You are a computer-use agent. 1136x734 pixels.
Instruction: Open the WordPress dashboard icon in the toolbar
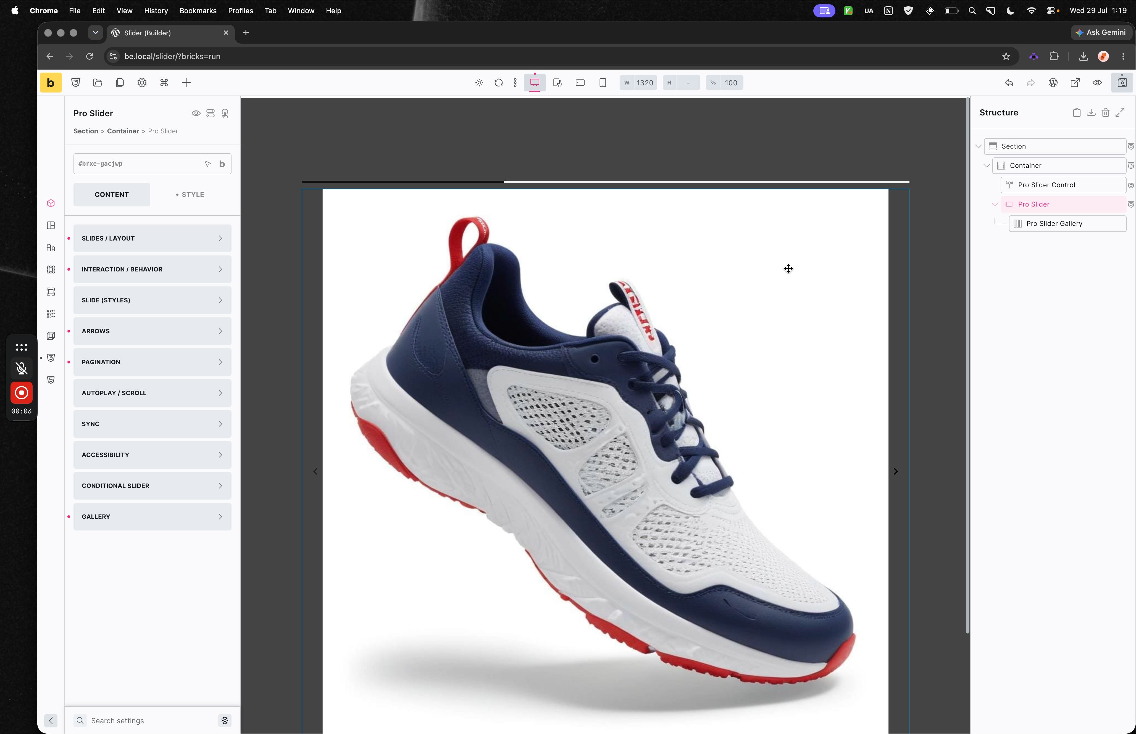coord(1053,83)
